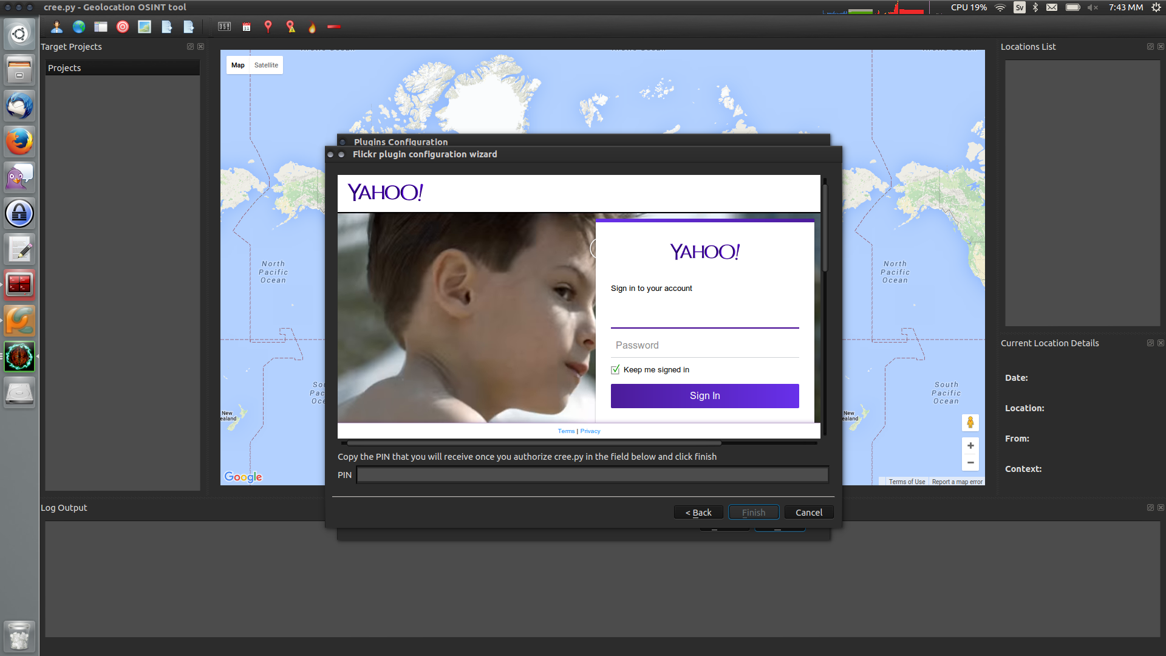The width and height of the screenshot is (1166, 656).
Task: Click the globe icon in the toolbar
Action: (79, 27)
